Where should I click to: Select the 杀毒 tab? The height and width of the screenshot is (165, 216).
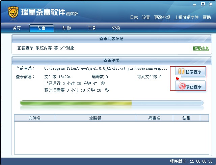(42, 28)
